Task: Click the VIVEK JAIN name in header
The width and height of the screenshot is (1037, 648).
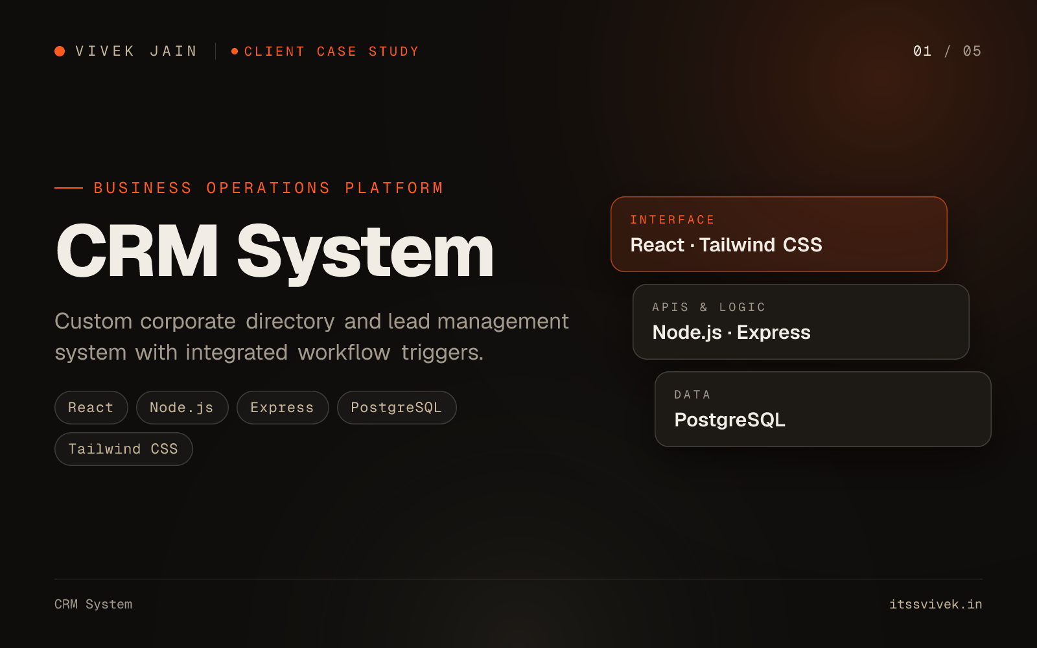Action: [x=137, y=51]
